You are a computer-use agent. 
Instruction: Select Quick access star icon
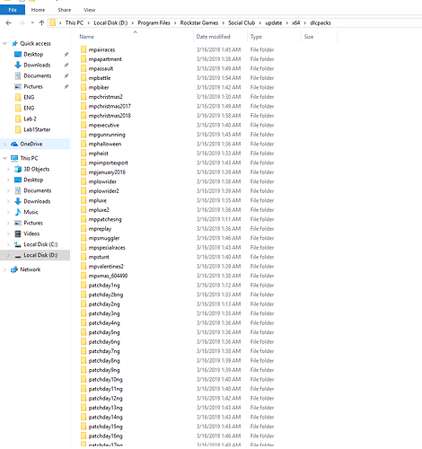(x=14, y=43)
